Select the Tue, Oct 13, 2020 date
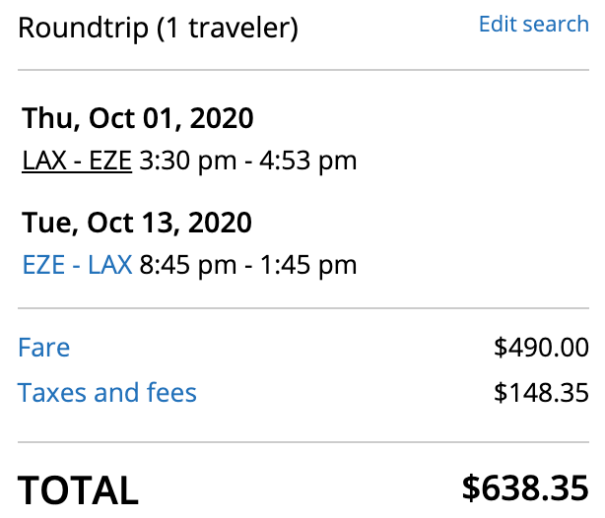Image resolution: width=605 pixels, height=518 pixels. [x=137, y=223]
